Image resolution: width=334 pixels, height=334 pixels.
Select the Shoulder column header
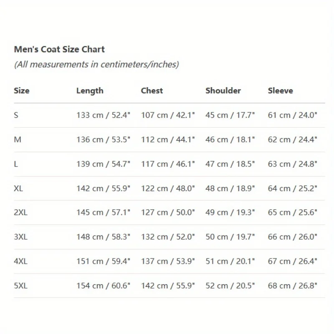pos(223,91)
